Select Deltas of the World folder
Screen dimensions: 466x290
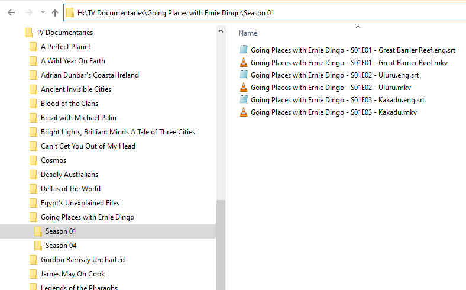pyautogui.click(x=71, y=189)
